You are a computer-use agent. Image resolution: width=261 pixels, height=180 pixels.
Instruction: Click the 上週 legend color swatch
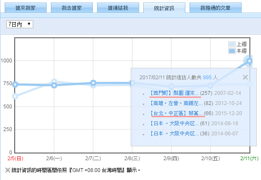click(x=232, y=44)
